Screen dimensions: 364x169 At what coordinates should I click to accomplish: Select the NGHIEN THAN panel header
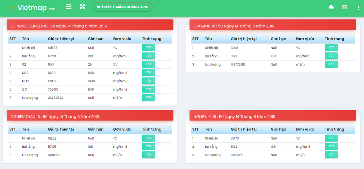click(90, 115)
